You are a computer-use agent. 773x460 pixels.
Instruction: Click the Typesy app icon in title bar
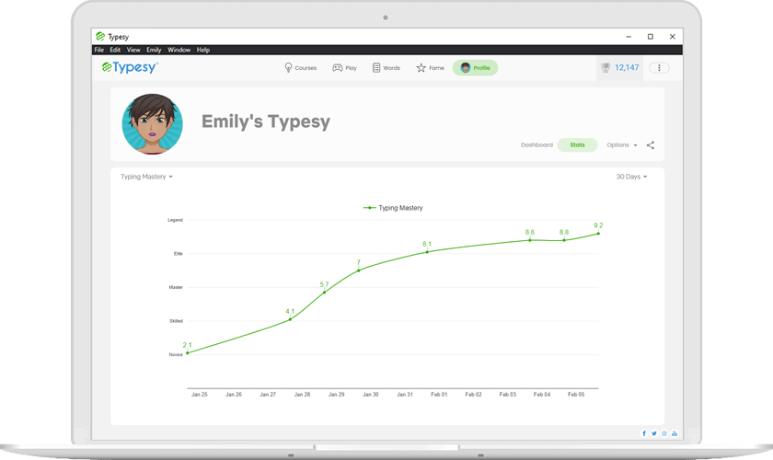pyautogui.click(x=100, y=37)
